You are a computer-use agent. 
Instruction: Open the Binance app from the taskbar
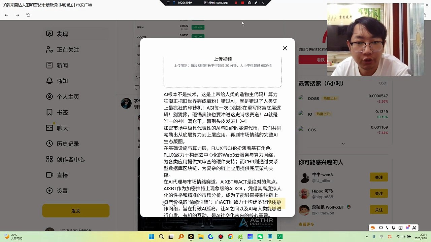point(191,237)
